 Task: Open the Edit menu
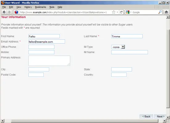tap(11, 7)
